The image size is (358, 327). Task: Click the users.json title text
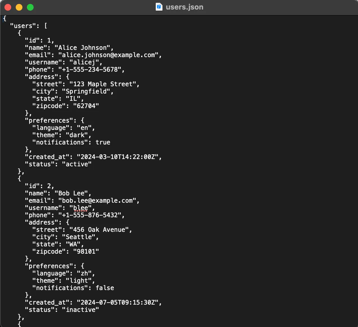point(184,7)
